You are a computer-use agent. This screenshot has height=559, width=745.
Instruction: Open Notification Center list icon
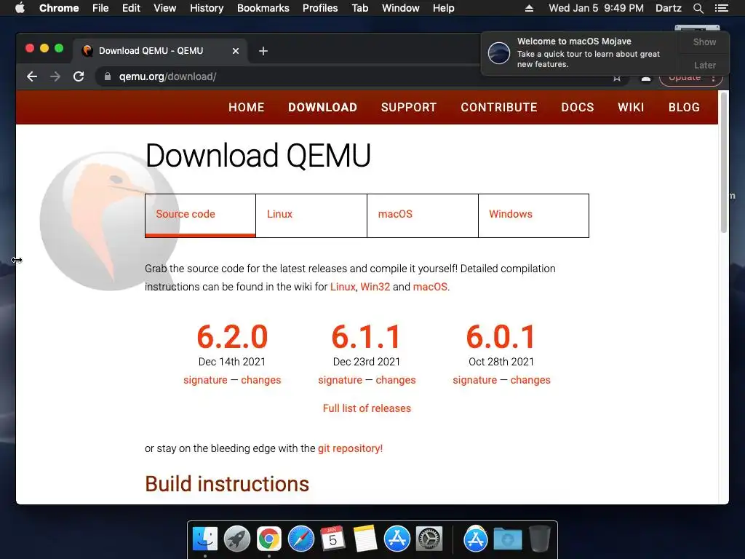pyautogui.click(x=721, y=8)
